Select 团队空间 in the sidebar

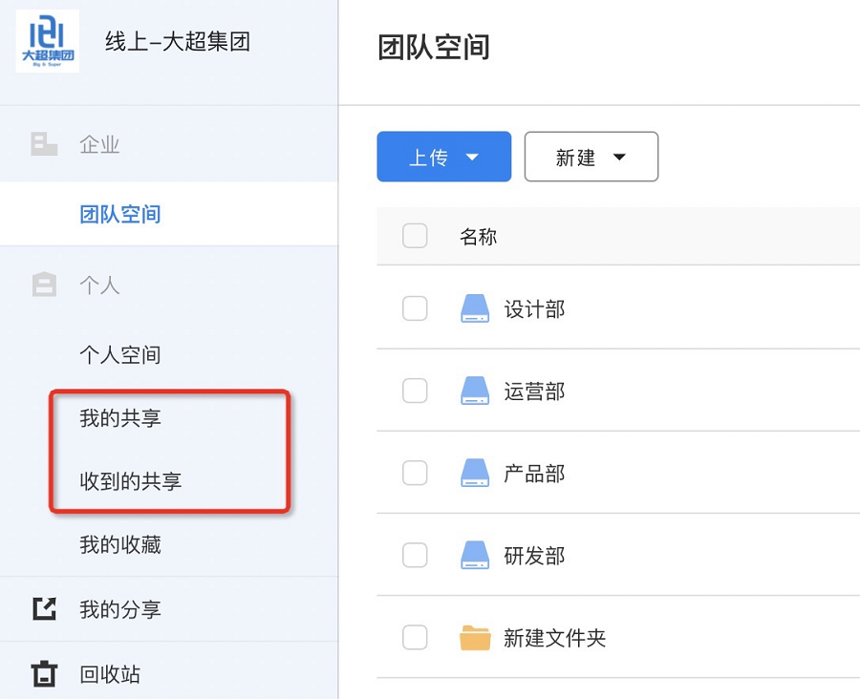(119, 214)
